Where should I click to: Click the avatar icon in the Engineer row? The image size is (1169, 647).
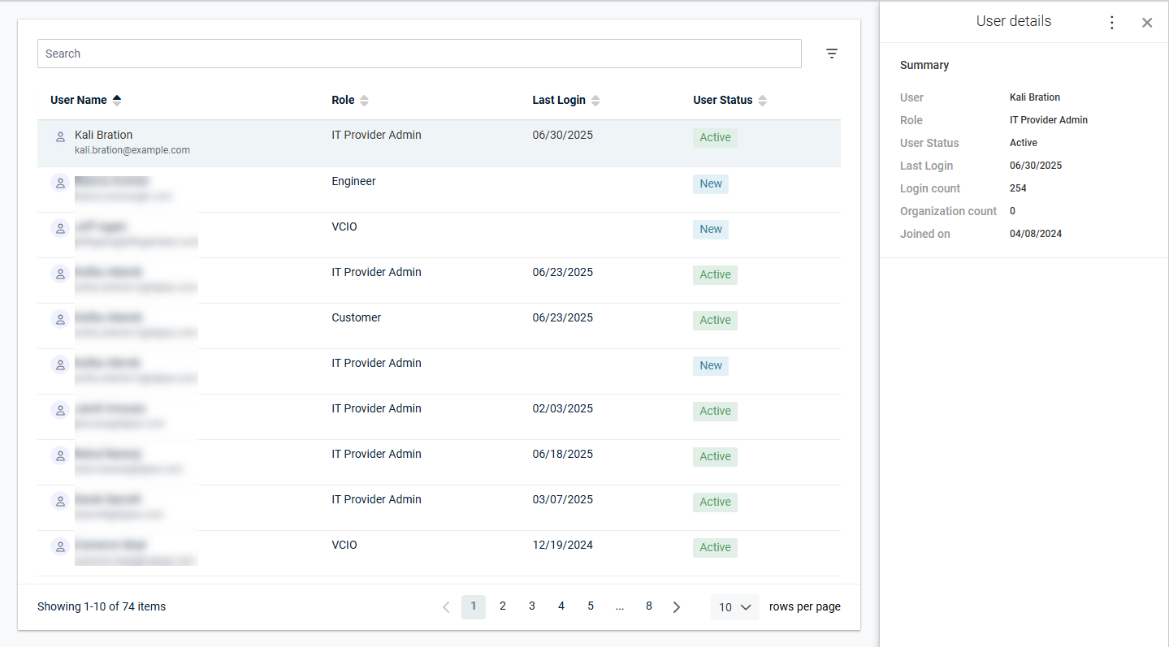60,183
